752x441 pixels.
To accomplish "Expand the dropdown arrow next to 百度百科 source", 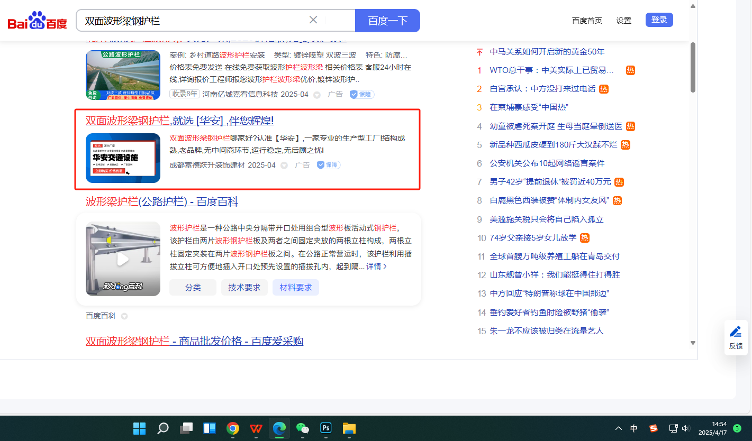I will [x=124, y=316].
